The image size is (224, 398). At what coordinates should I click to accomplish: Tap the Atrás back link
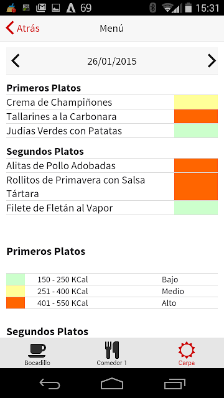28,29
